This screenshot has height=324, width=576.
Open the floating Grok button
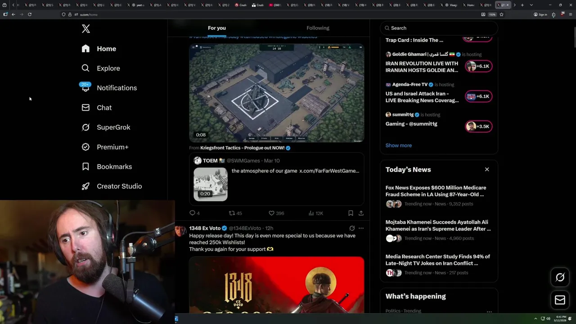[x=560, y=278]
